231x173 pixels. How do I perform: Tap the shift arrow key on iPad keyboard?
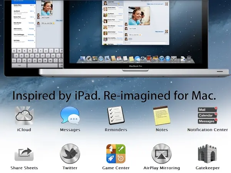(14, 60)
